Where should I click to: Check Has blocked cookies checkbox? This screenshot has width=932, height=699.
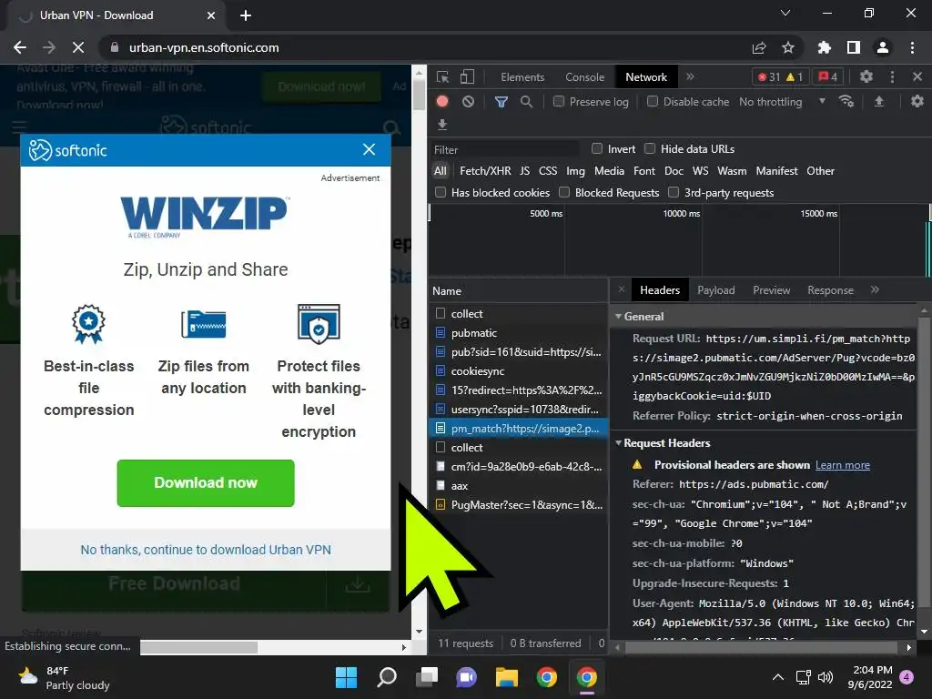pos(441,192)
